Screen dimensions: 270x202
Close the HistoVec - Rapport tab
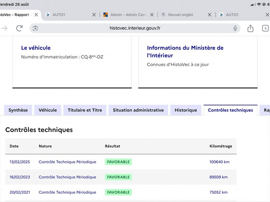tap(36, 15)
